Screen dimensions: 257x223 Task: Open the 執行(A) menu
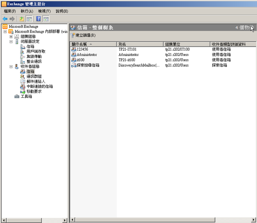pos(27,11)
